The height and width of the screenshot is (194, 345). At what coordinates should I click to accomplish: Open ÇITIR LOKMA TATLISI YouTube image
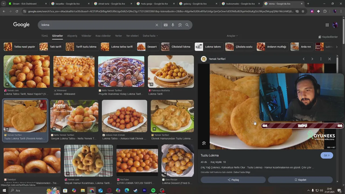pos(137,161)
